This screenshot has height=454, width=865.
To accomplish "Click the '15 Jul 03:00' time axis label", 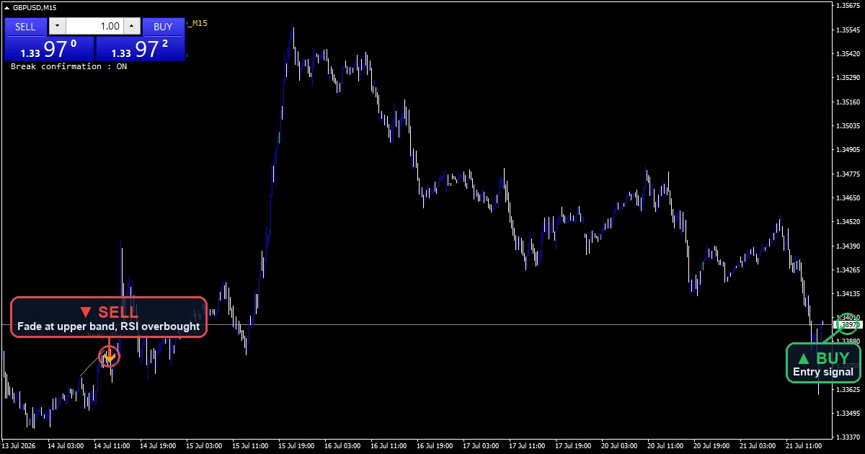I will 205,446.
